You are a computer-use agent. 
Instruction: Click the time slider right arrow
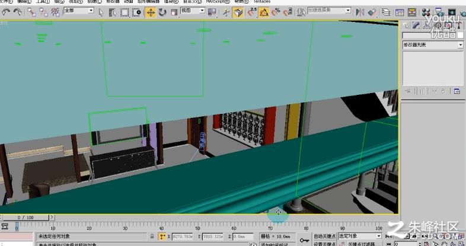click(x=52, y=218)
